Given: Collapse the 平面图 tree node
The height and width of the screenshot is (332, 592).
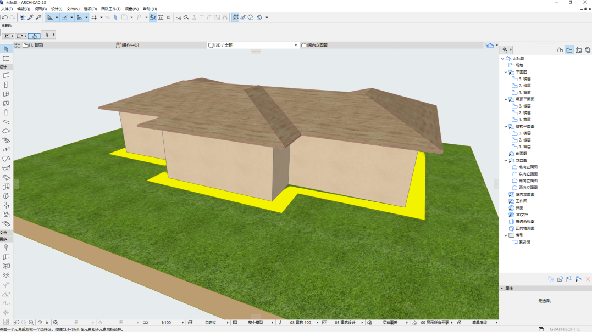Looking at the screenshot, I should (506, 72).
